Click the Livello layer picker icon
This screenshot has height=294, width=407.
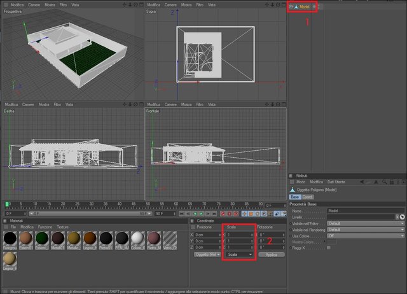click(402, 217)
